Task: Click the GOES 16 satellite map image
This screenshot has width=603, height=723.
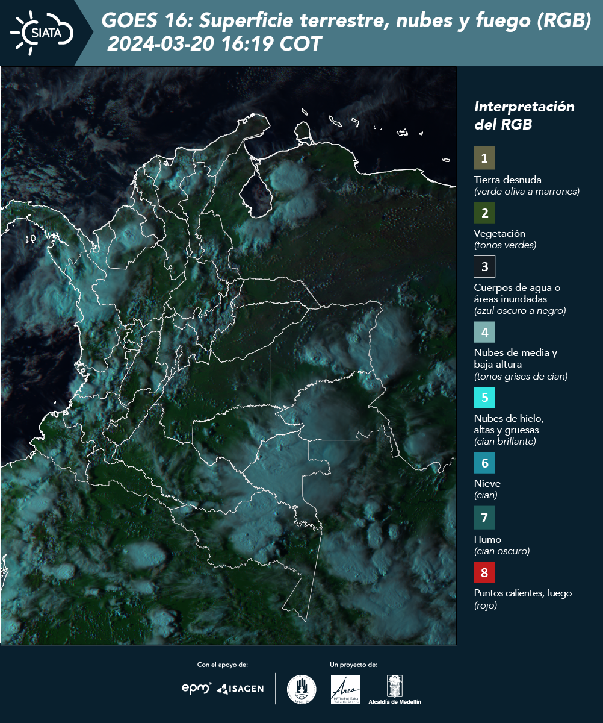Action: tap(228, 355)
